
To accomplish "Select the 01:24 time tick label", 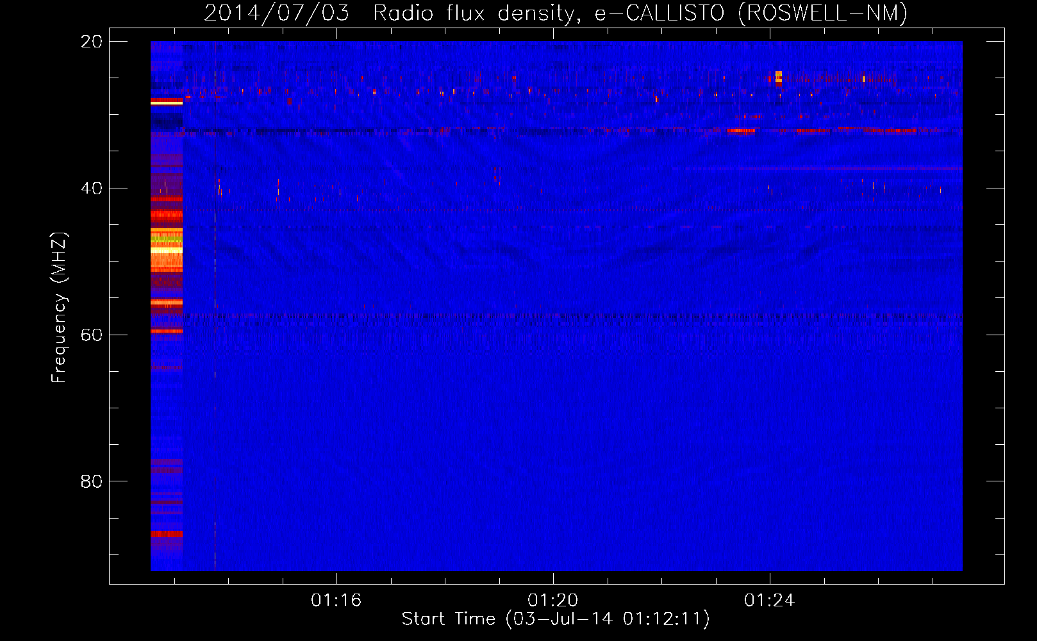I will pyautogui.click(x=769, y=600).
